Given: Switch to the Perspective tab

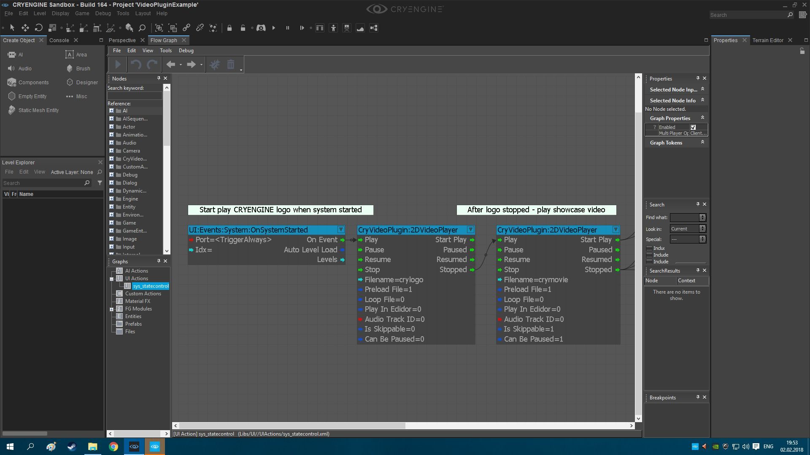Looking at the screenshot, I should point(122,40).
